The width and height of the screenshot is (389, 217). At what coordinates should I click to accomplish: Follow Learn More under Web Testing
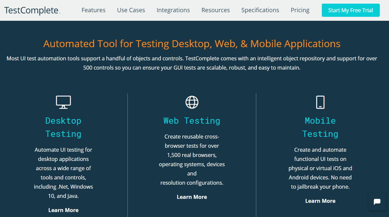pos(192,197)
